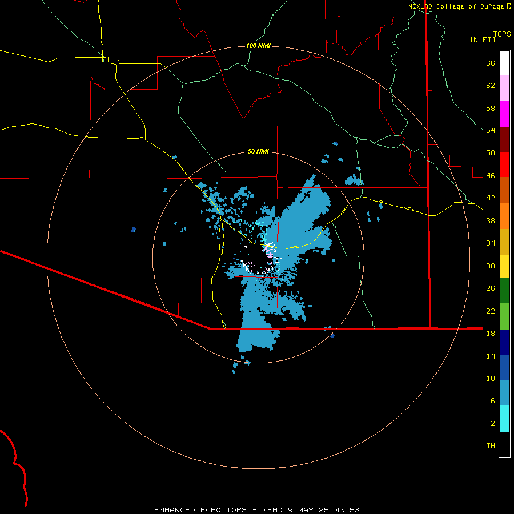Image resolution: width=514 pixels, height=514 pixels.
Task: Click the legend value 26
Action: pyautogui.click(x=491, y=288)
